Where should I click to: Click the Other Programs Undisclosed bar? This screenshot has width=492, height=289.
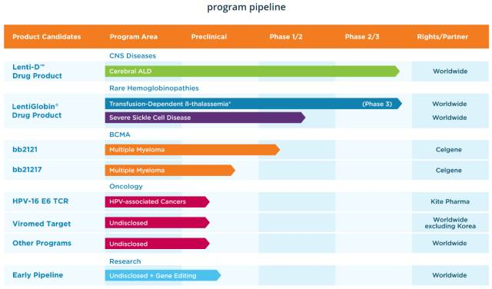157,244
